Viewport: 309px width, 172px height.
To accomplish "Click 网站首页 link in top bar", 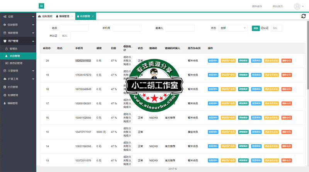I will (x=277, y=6).
